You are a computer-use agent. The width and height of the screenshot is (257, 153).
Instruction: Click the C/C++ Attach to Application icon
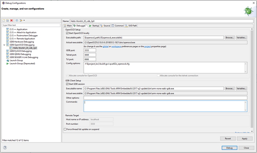[8, 32]
